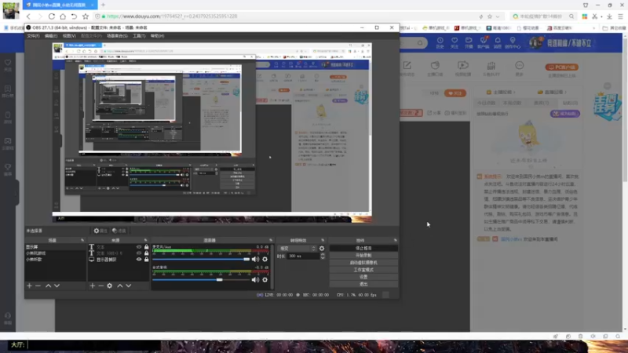
Task: Click the 属性 properties button above the scenes
Action: [100, 231]
